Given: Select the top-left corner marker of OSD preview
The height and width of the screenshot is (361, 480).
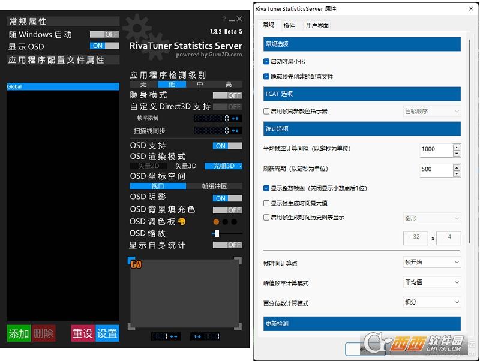Looking at the screenshot, I should click(131, 260).
